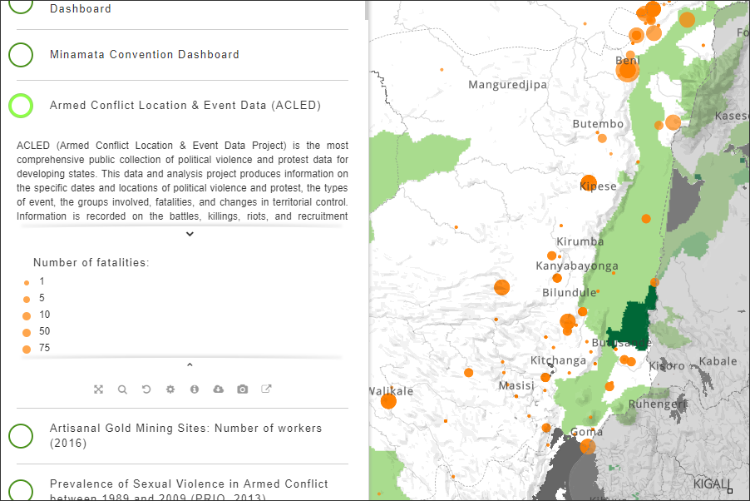Viewport: 750px width, 501px height.
Task: Toggle the Prevalence of Sexual Violence layer circle
Action: [21, 490]
